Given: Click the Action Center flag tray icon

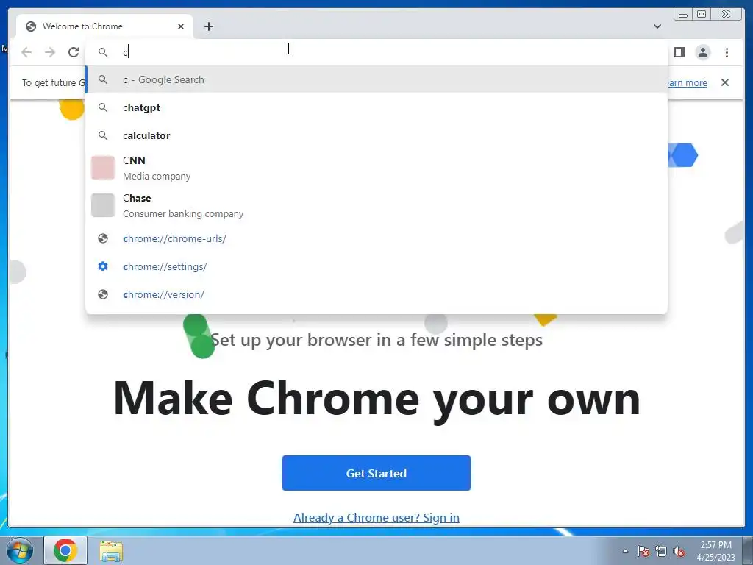Looking at the screenshot, I should tap(643, 551).
